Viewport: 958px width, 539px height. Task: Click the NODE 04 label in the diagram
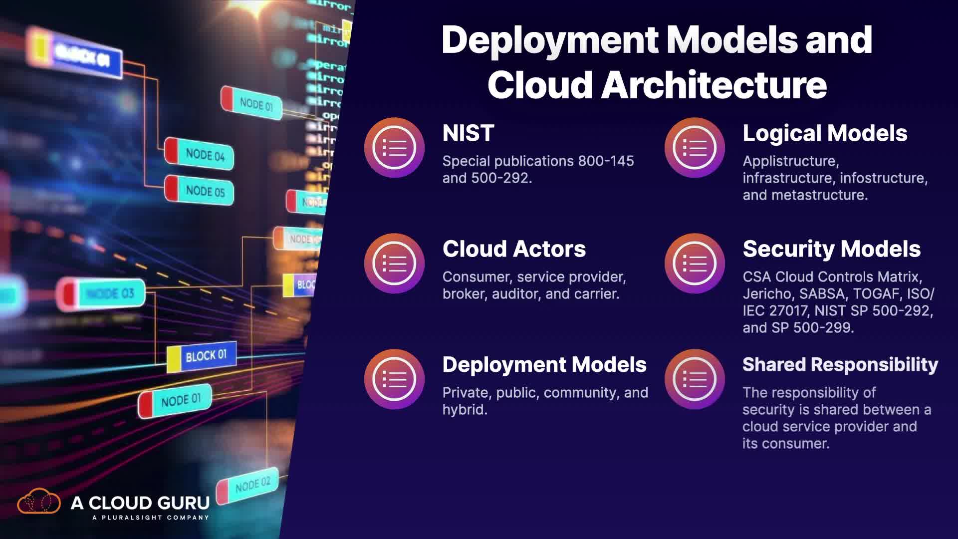(205, 155)
